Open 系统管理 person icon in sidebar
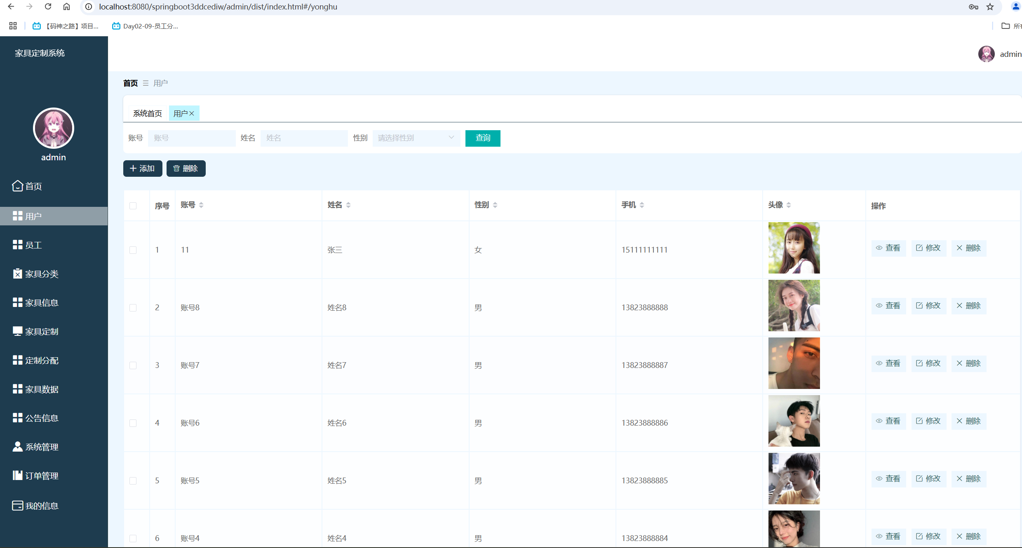Screen dimensions: 1022x548 [17, 447]
